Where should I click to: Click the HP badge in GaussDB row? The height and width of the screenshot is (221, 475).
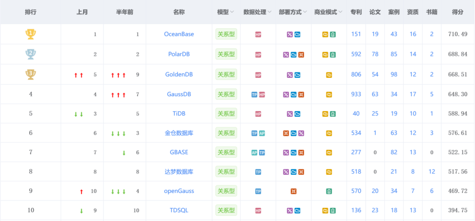tap(262, 95)
